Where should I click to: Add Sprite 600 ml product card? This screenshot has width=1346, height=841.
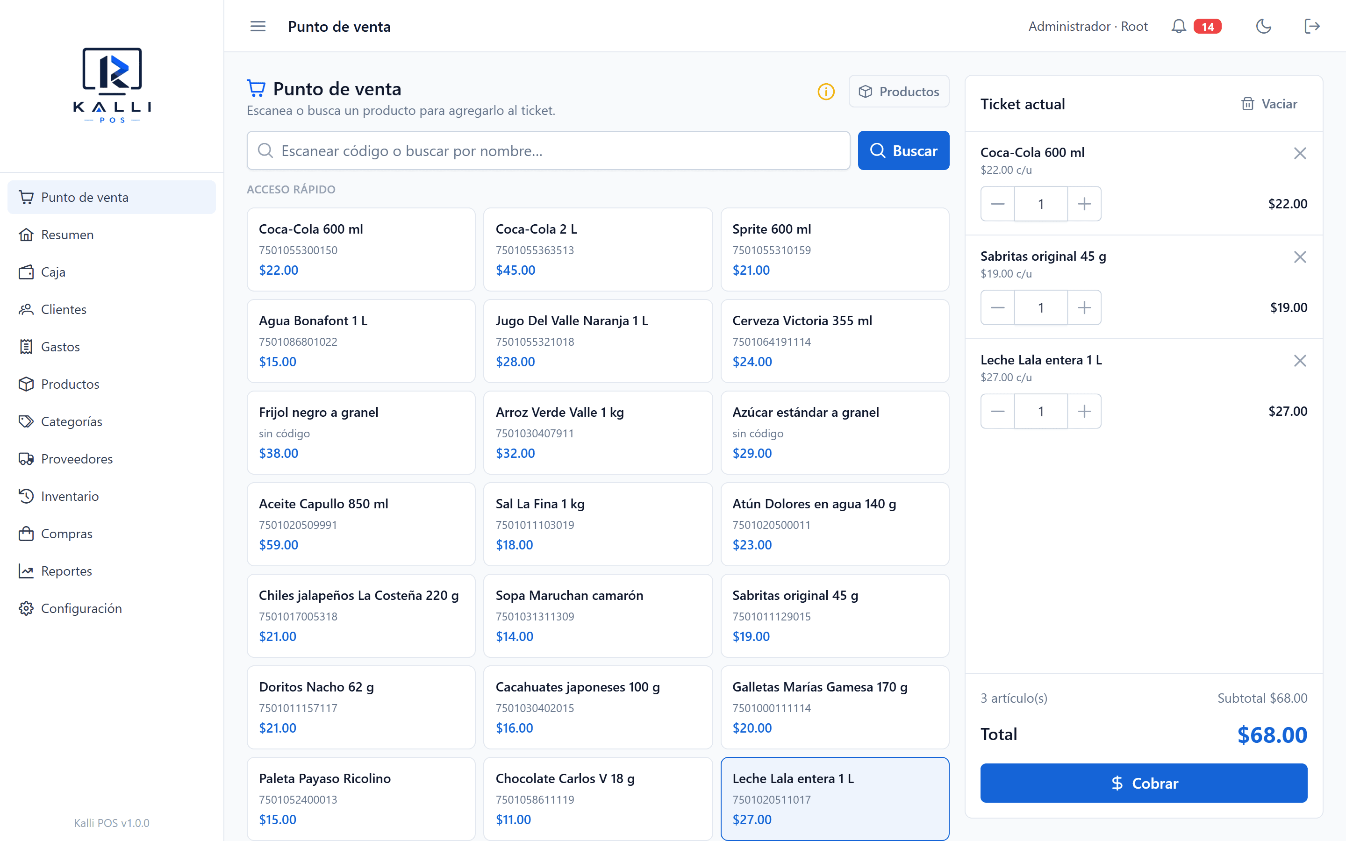pos(835,249)
